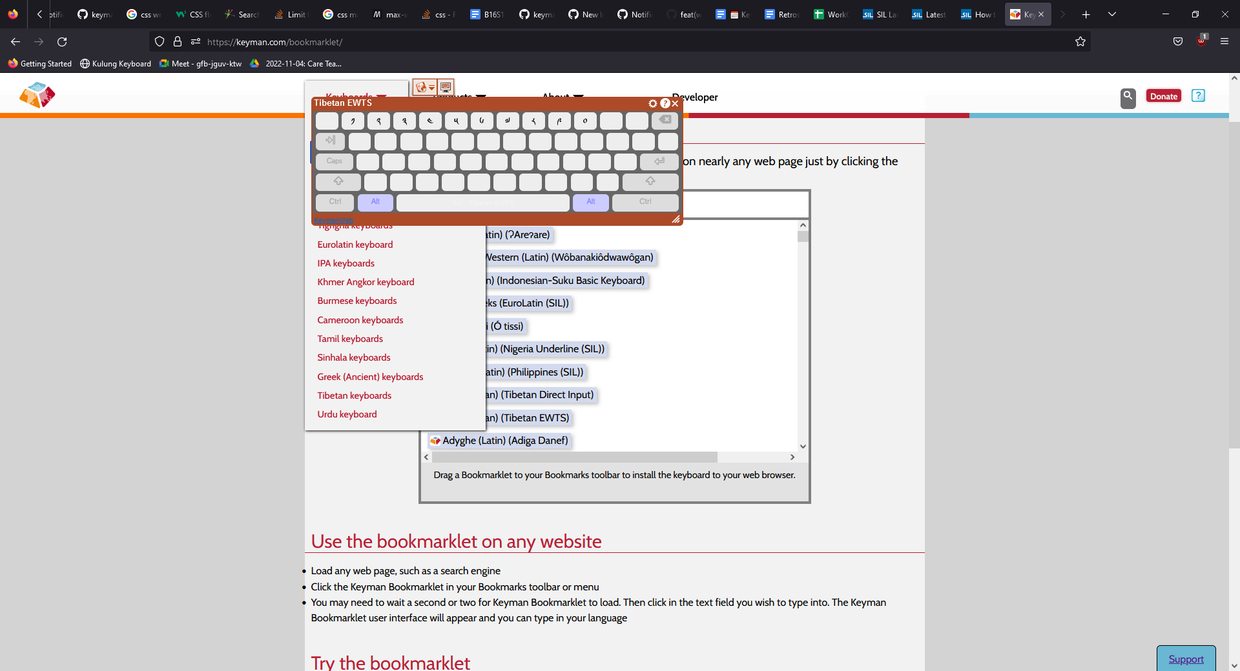Click the Indonesian-Suku Basic Keyboard bookmarklet
The height and width of the screenshot is (671, 1240).
[566, 281]
